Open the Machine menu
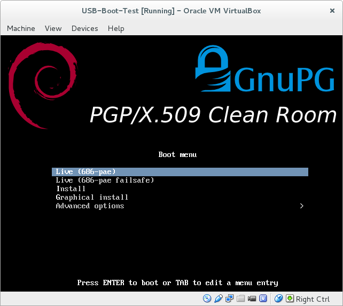343x306 pixels. pyautogui.click(x=21, y=28)
